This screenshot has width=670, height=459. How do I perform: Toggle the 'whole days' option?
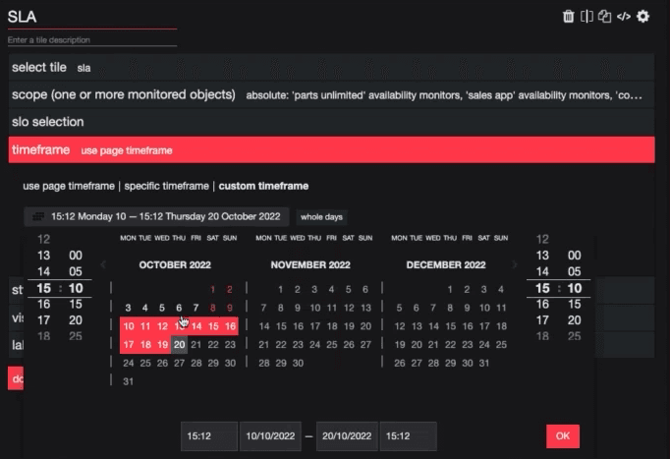click(321, 217)
